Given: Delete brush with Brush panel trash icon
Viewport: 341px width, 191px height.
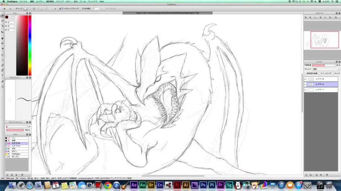Looking at the screenshot, I should [22, 175].
